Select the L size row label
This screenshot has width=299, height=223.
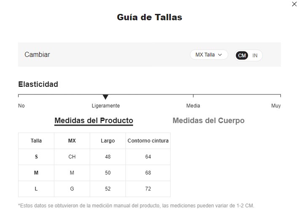[x=36, y=189]
